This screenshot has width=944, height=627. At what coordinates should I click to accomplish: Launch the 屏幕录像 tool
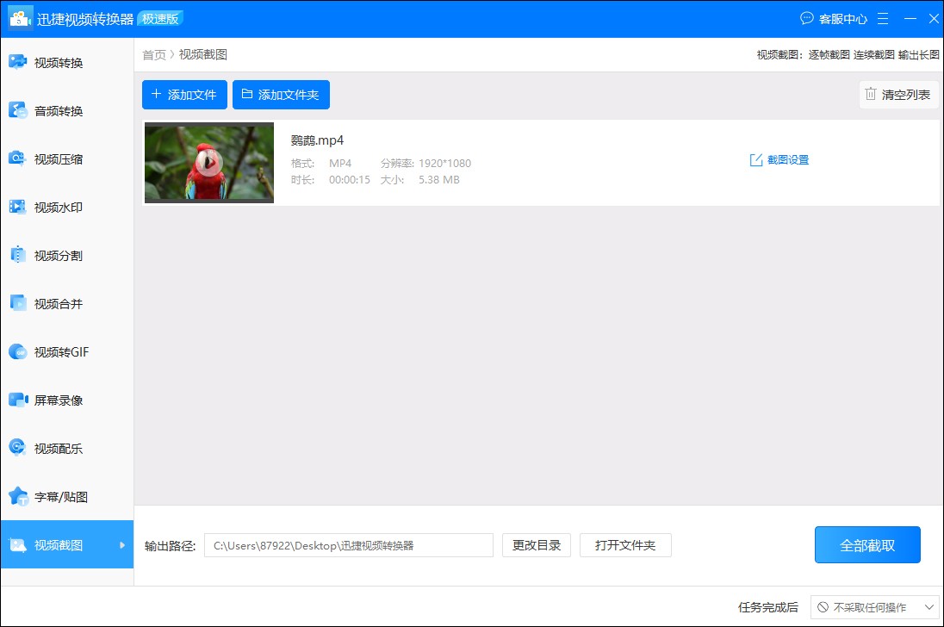coord(52,400)
